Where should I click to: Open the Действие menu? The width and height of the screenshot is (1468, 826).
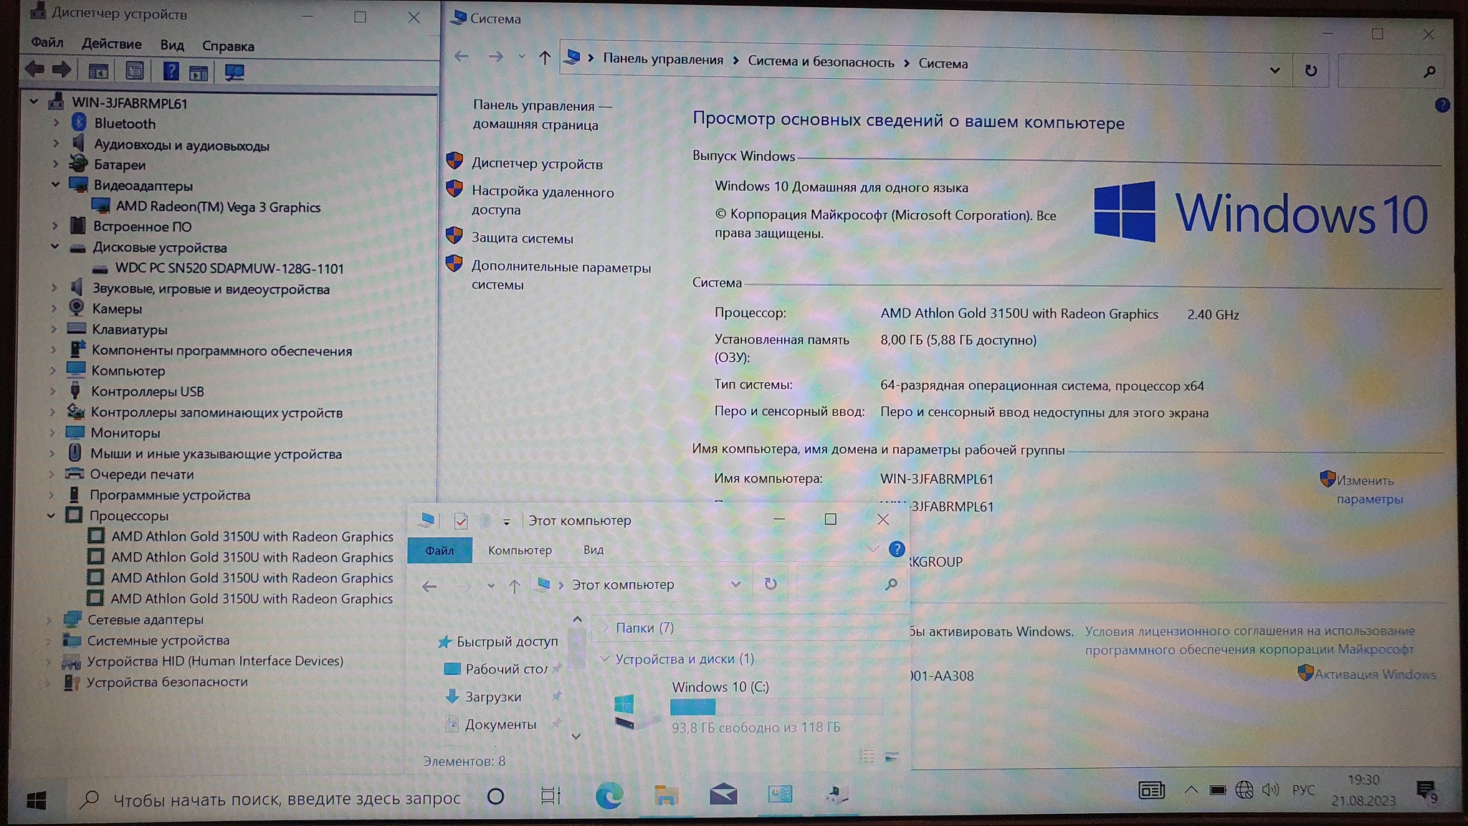click(x=111, y=44)
